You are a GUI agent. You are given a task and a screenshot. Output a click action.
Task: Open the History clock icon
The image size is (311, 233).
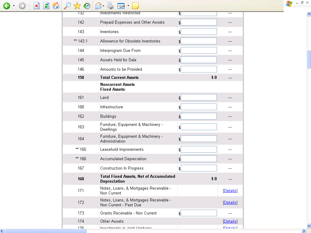(x=87, y=6)
